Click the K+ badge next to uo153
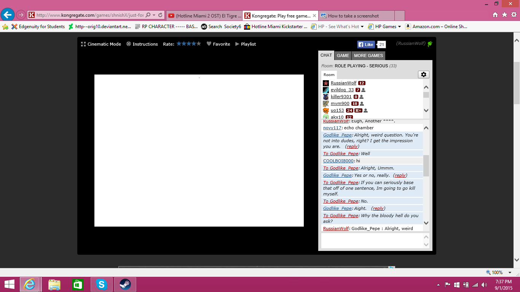 [x=358, y=111]
